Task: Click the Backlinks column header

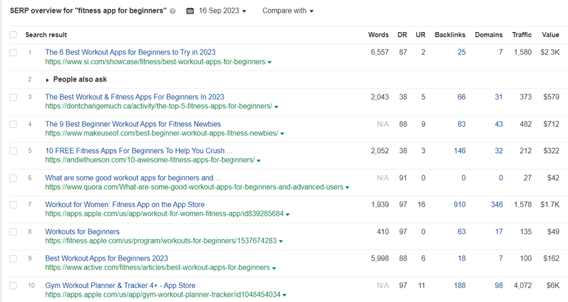Action: point(450,35)
